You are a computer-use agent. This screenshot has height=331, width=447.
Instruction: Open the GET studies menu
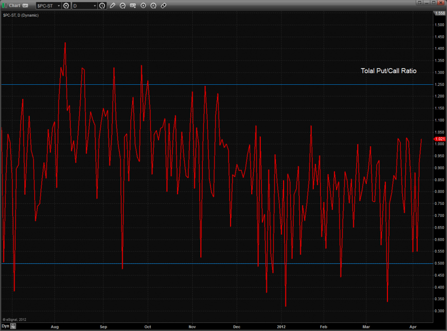pyautogui.click(x=133, y=6)
